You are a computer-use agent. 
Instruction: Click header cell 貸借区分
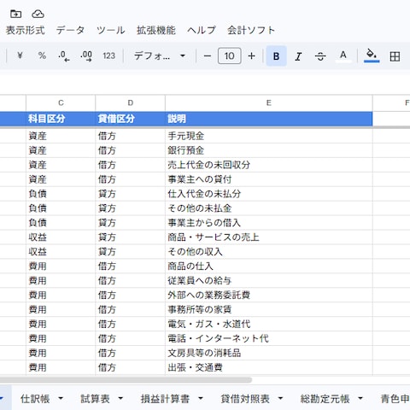click(x=130, y=119)
